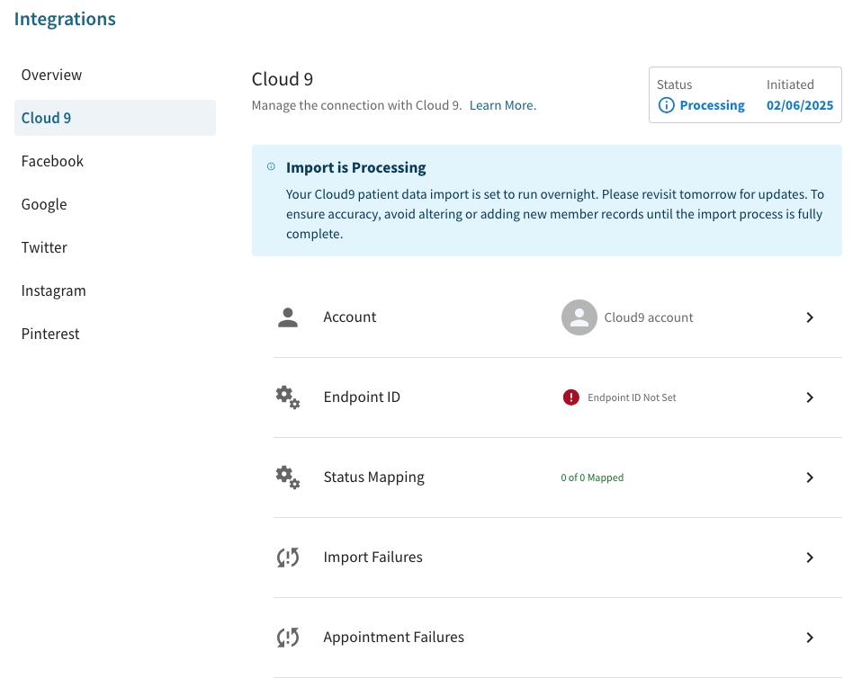The width and height of the screenshot is (853, 696).
Task: Click the info icon in the import banner
Action: (271, 167)
